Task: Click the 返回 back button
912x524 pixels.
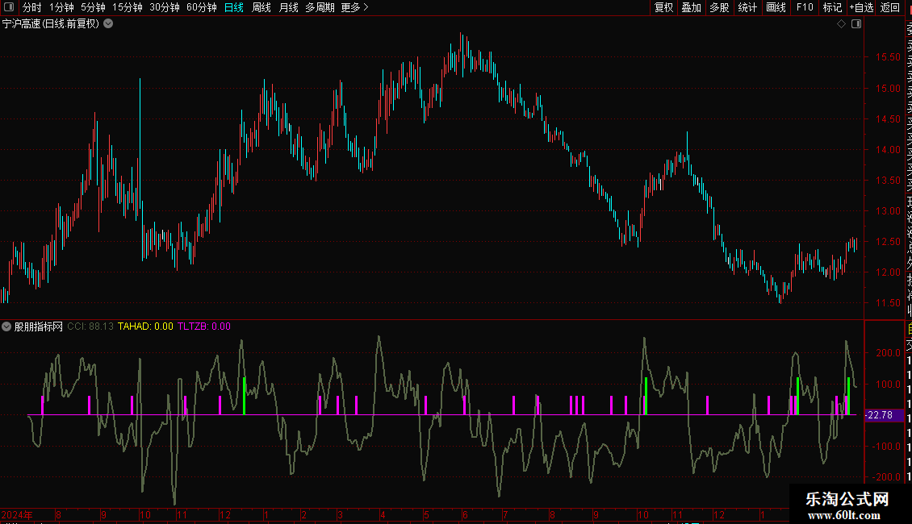Action: [x=890, y=7]
